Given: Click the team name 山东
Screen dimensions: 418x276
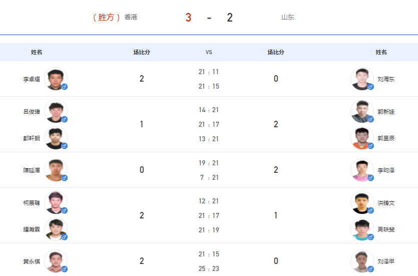Looking at the screenshot, I should pos(288,18).
